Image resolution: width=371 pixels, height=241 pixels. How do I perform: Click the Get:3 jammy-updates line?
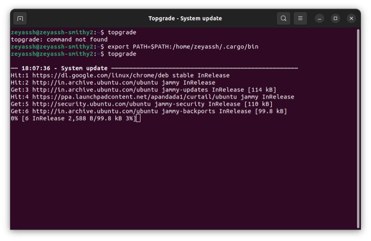coord(143,90)
